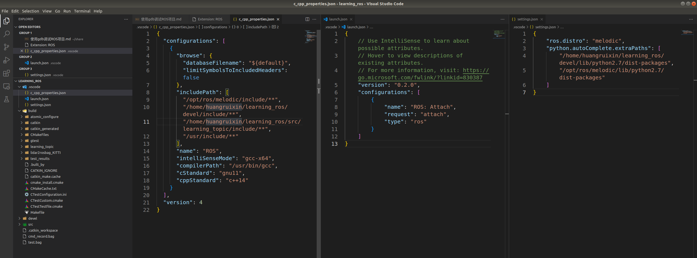Expand the devel folder
The width and height of the screenshot is (697, 258).
pyautogui.click(x=19, y=218)
